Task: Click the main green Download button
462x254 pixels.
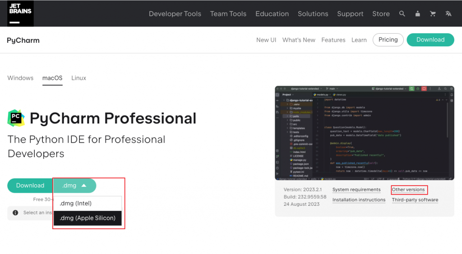Action: [x=30, y=186]
